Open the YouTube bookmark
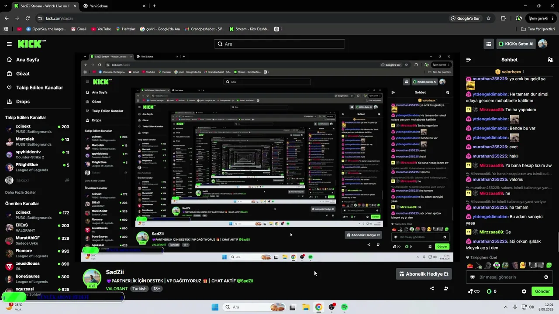 pyautogui.click(x=101, y=29)
